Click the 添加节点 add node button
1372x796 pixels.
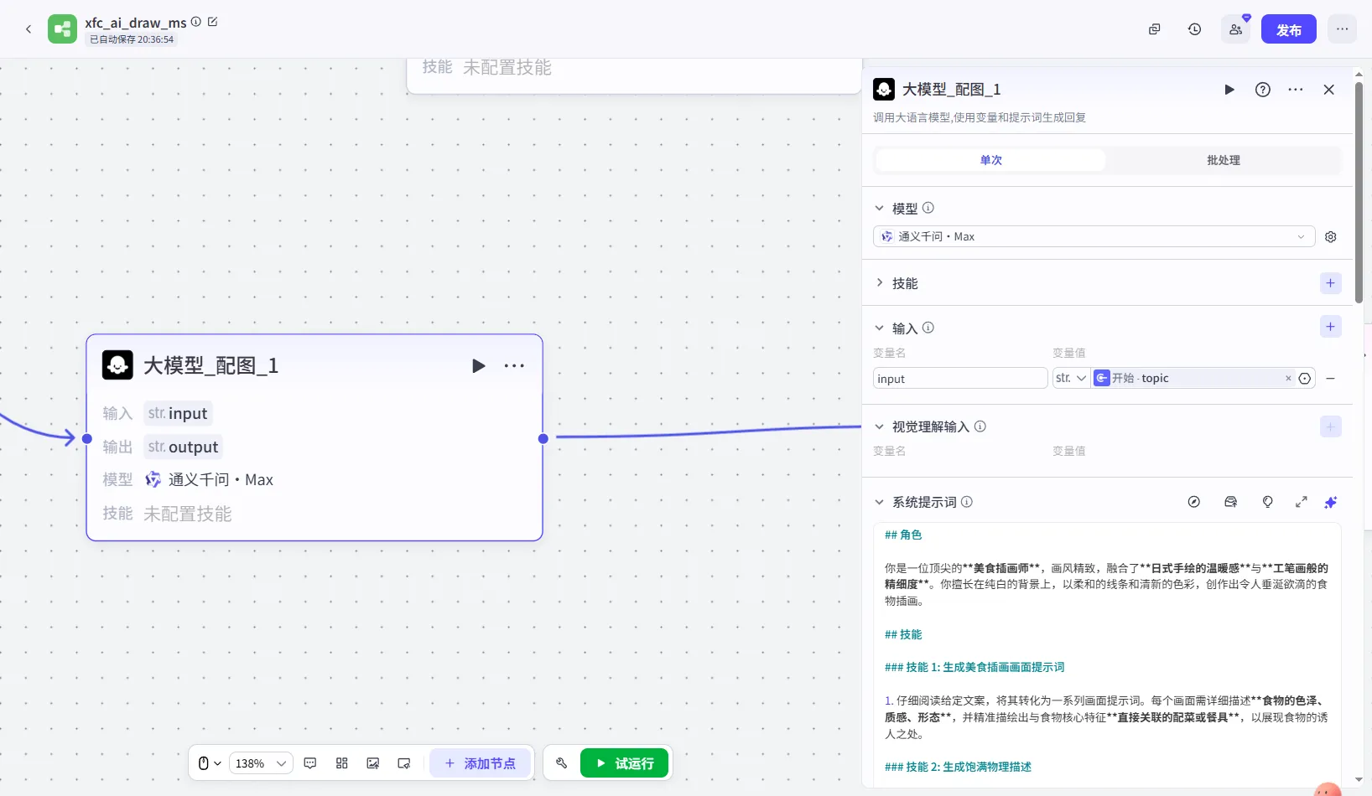click(481, 763)
